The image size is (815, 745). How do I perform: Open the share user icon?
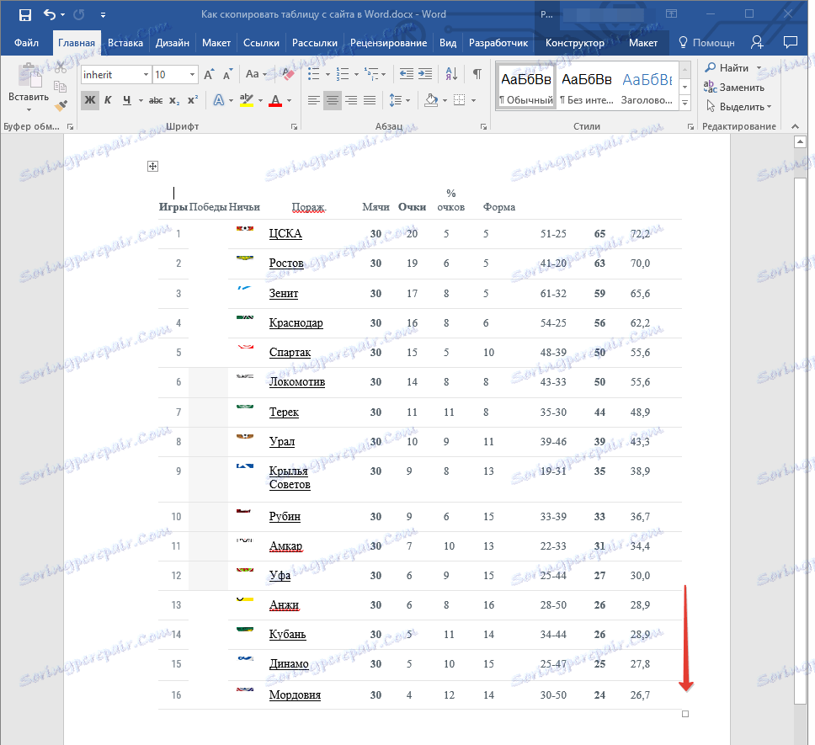(757, 43)
